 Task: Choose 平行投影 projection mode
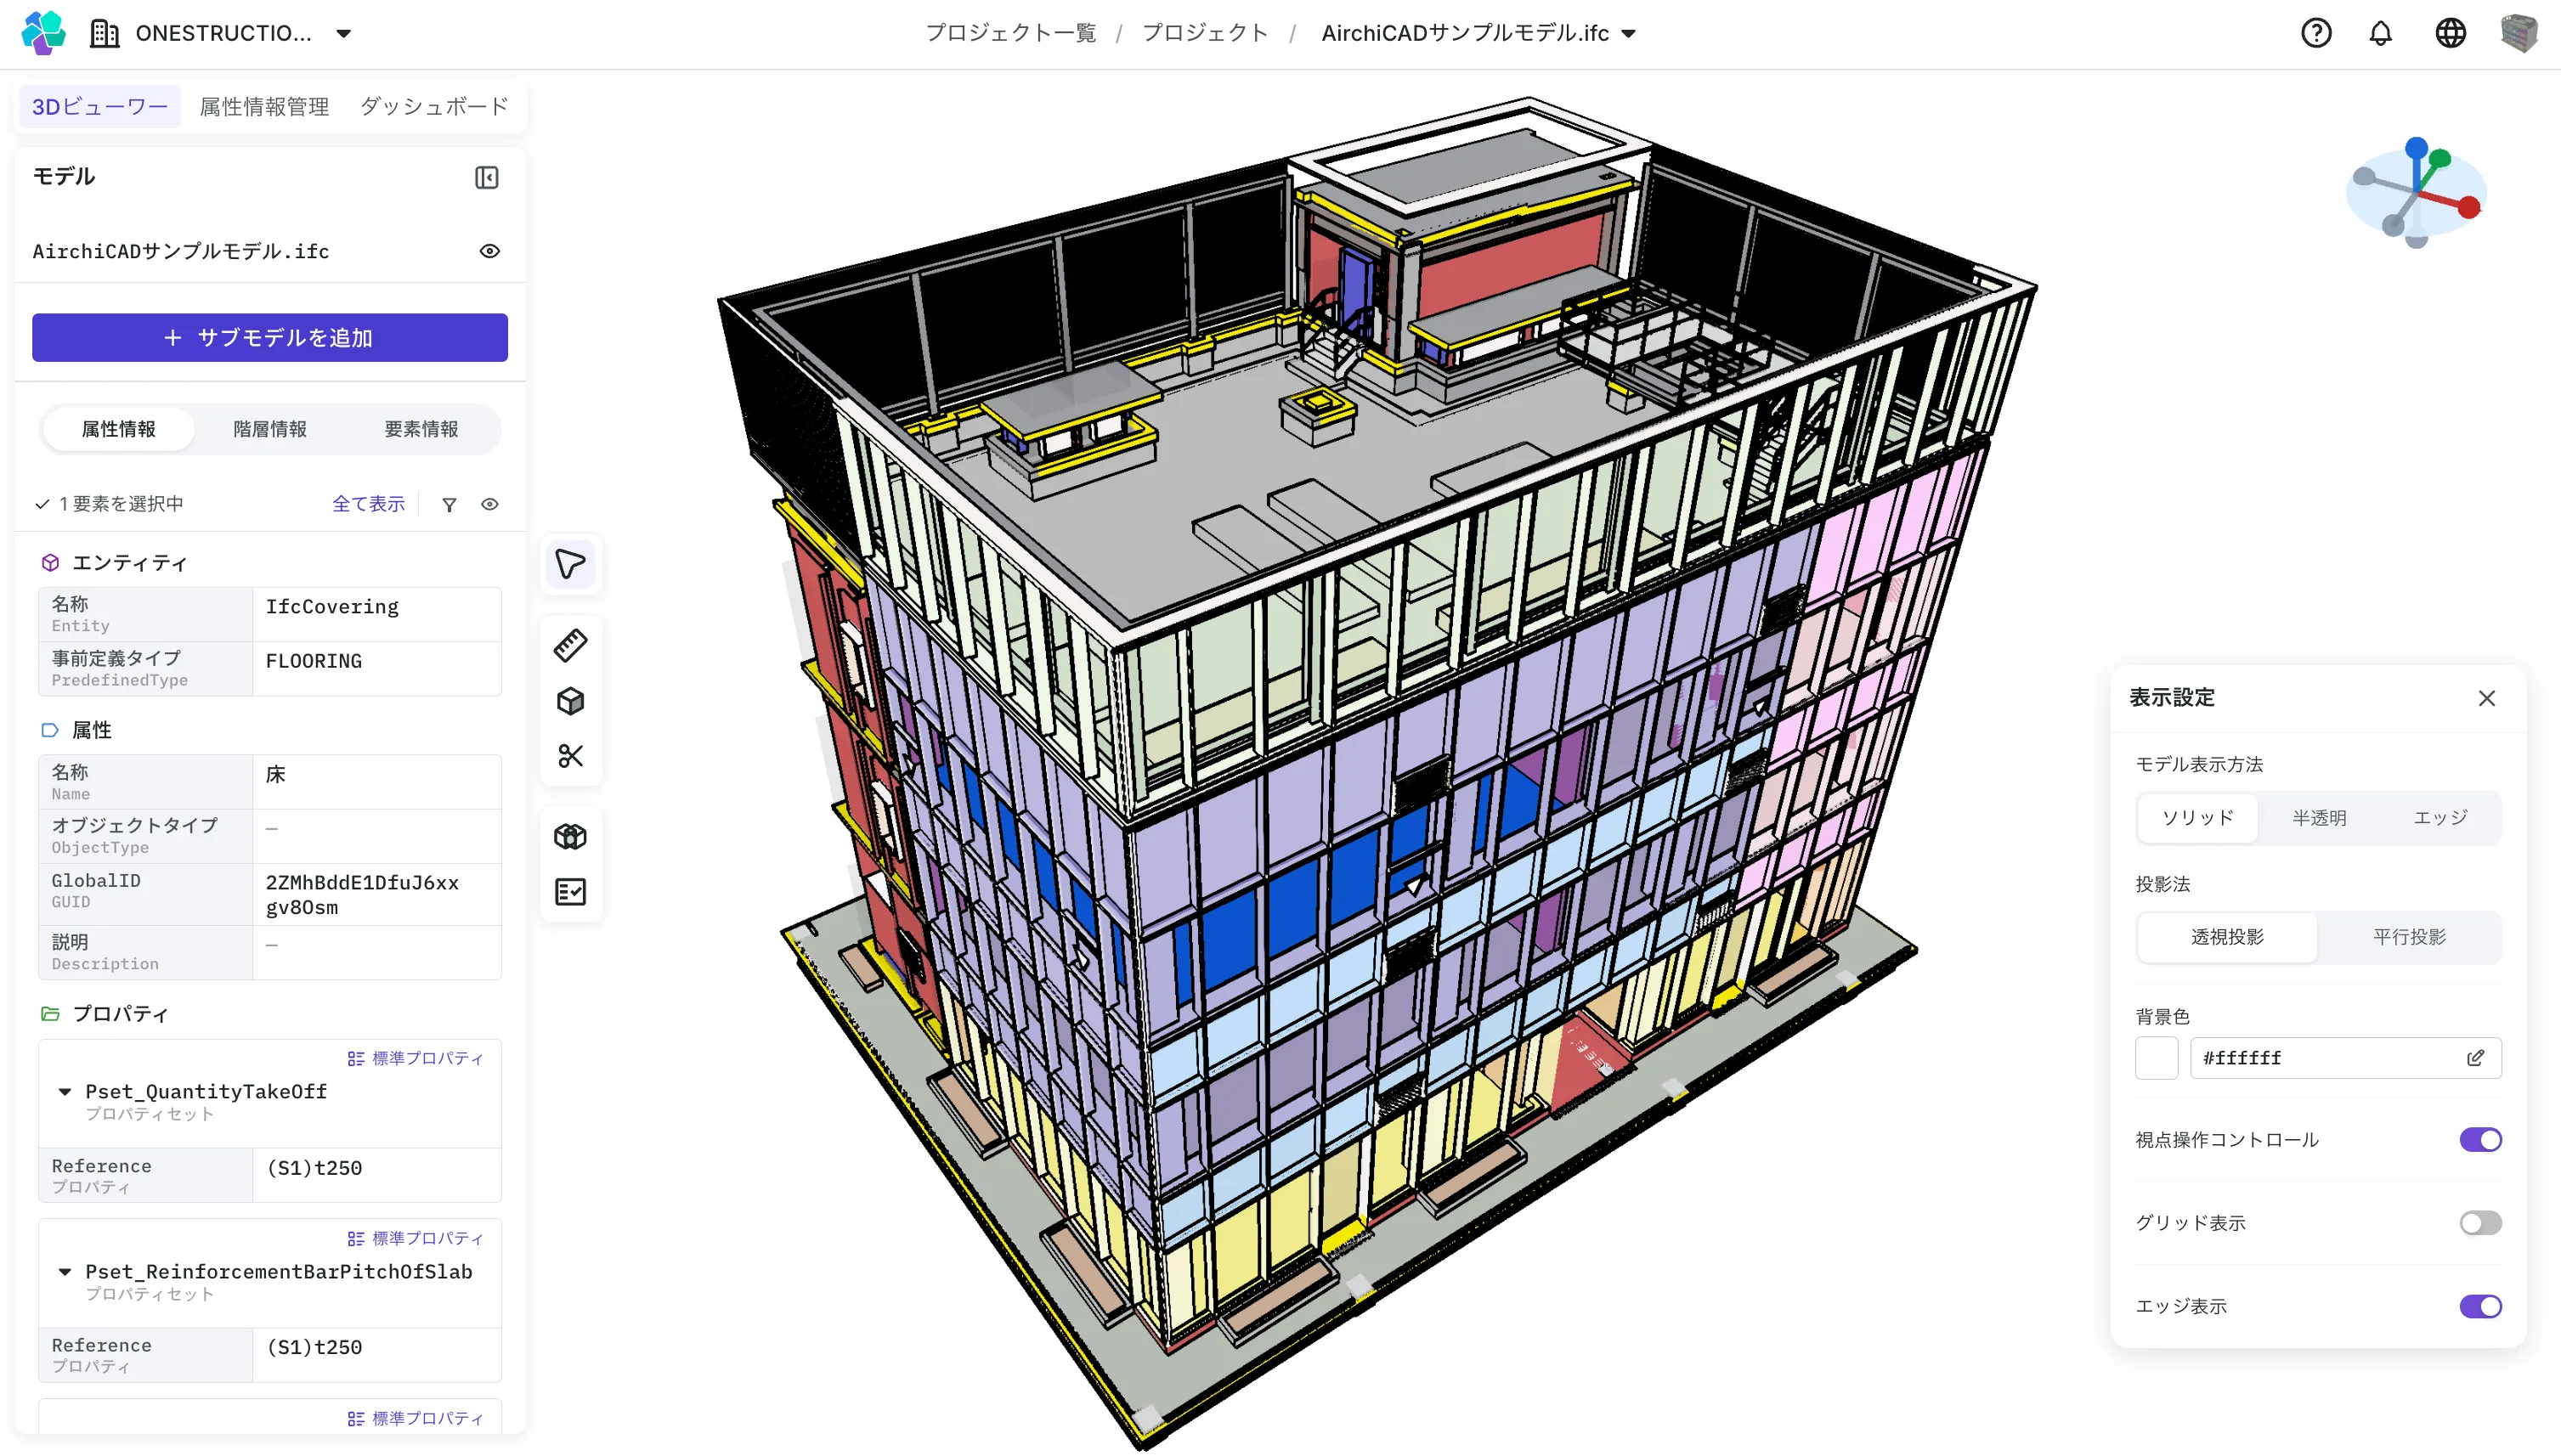click(2409, 937)
